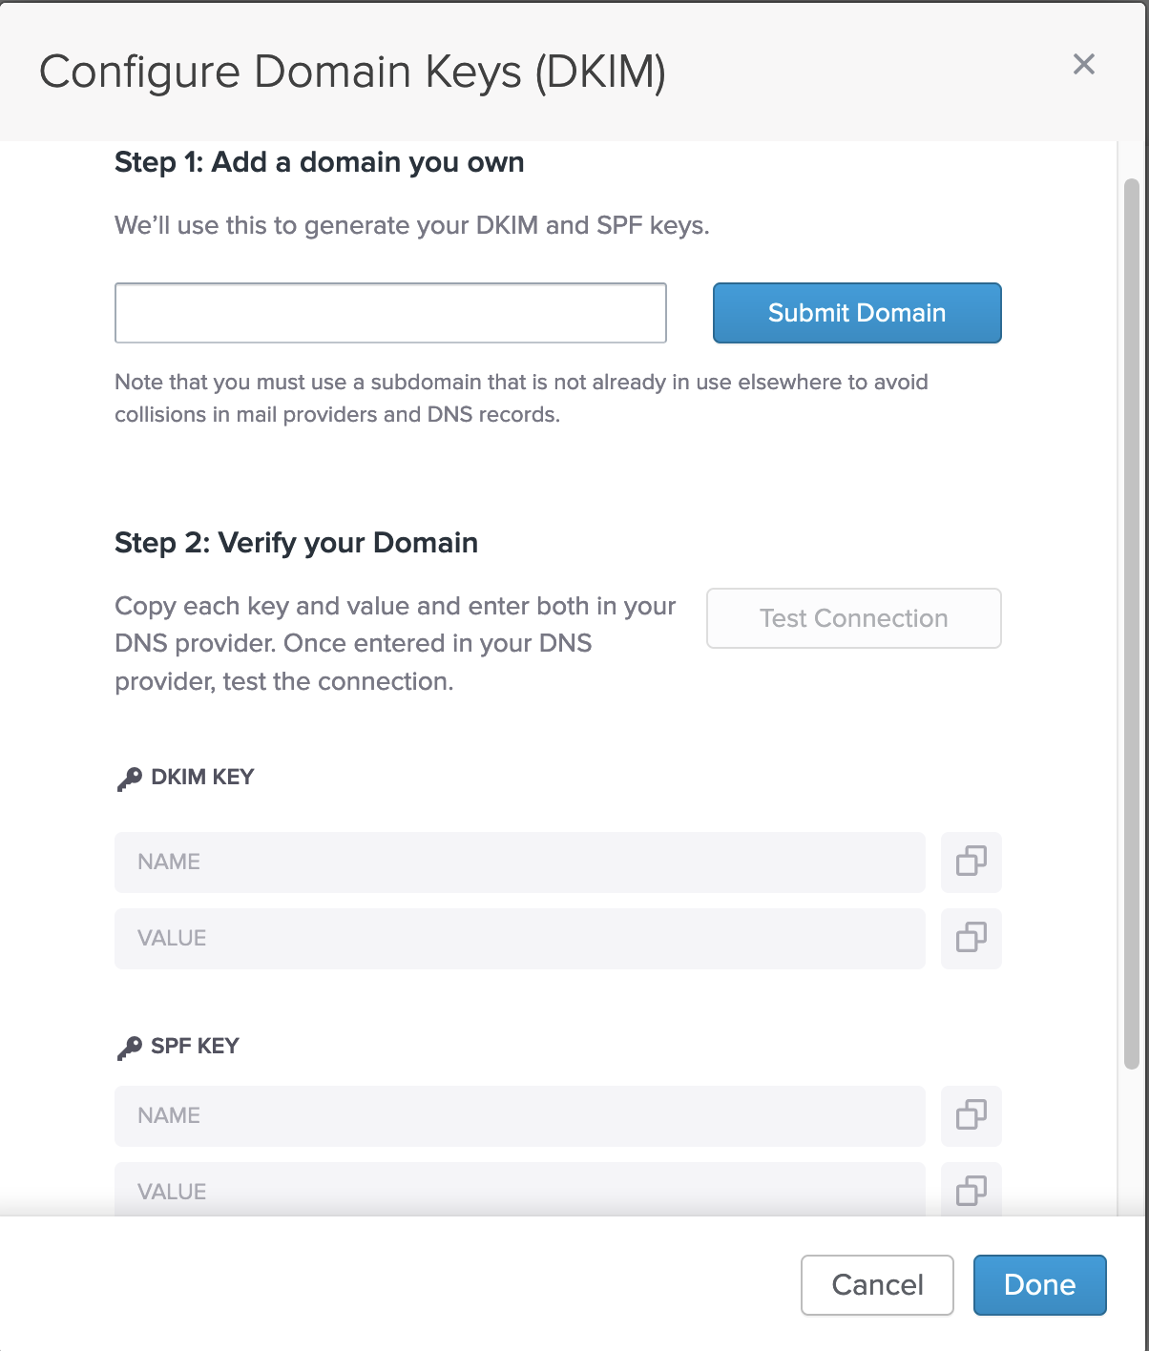1149x1351 pixels.
Task: Cancel the DKIM configuration
Action: coord(876,1285)
